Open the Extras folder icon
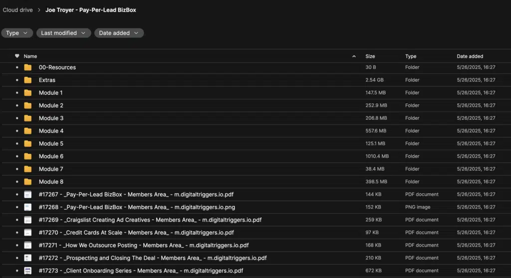Screen dimensions: 511x278 (x=28, y=80)
